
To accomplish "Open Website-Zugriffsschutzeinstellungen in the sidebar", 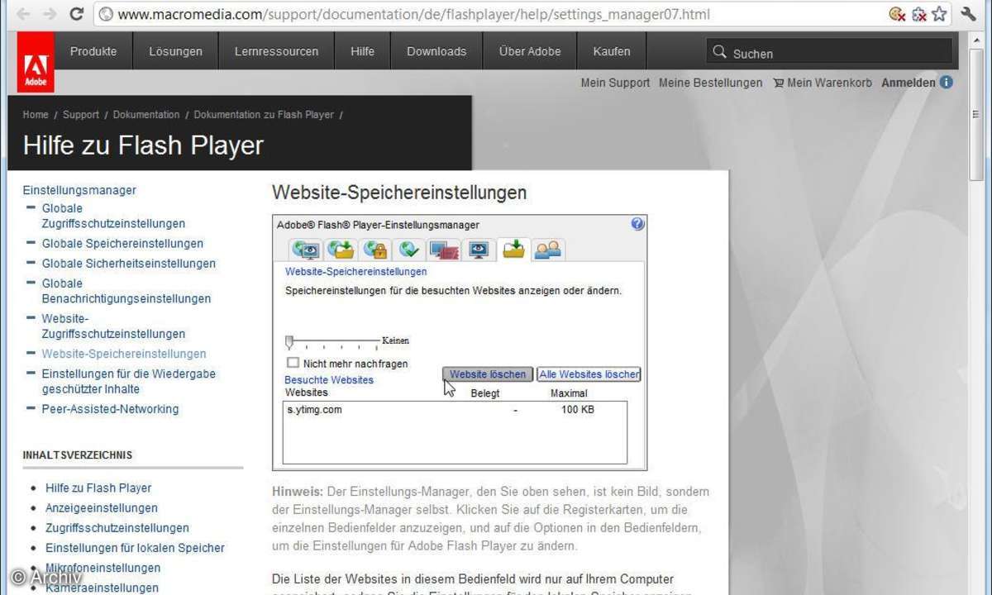I will pyautogui.click(x=113, y=326).
